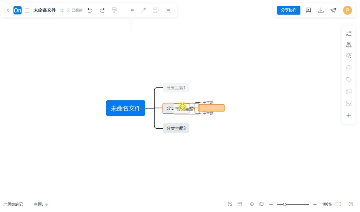
Task: Click the redo arrow icon
Action: 102,10
